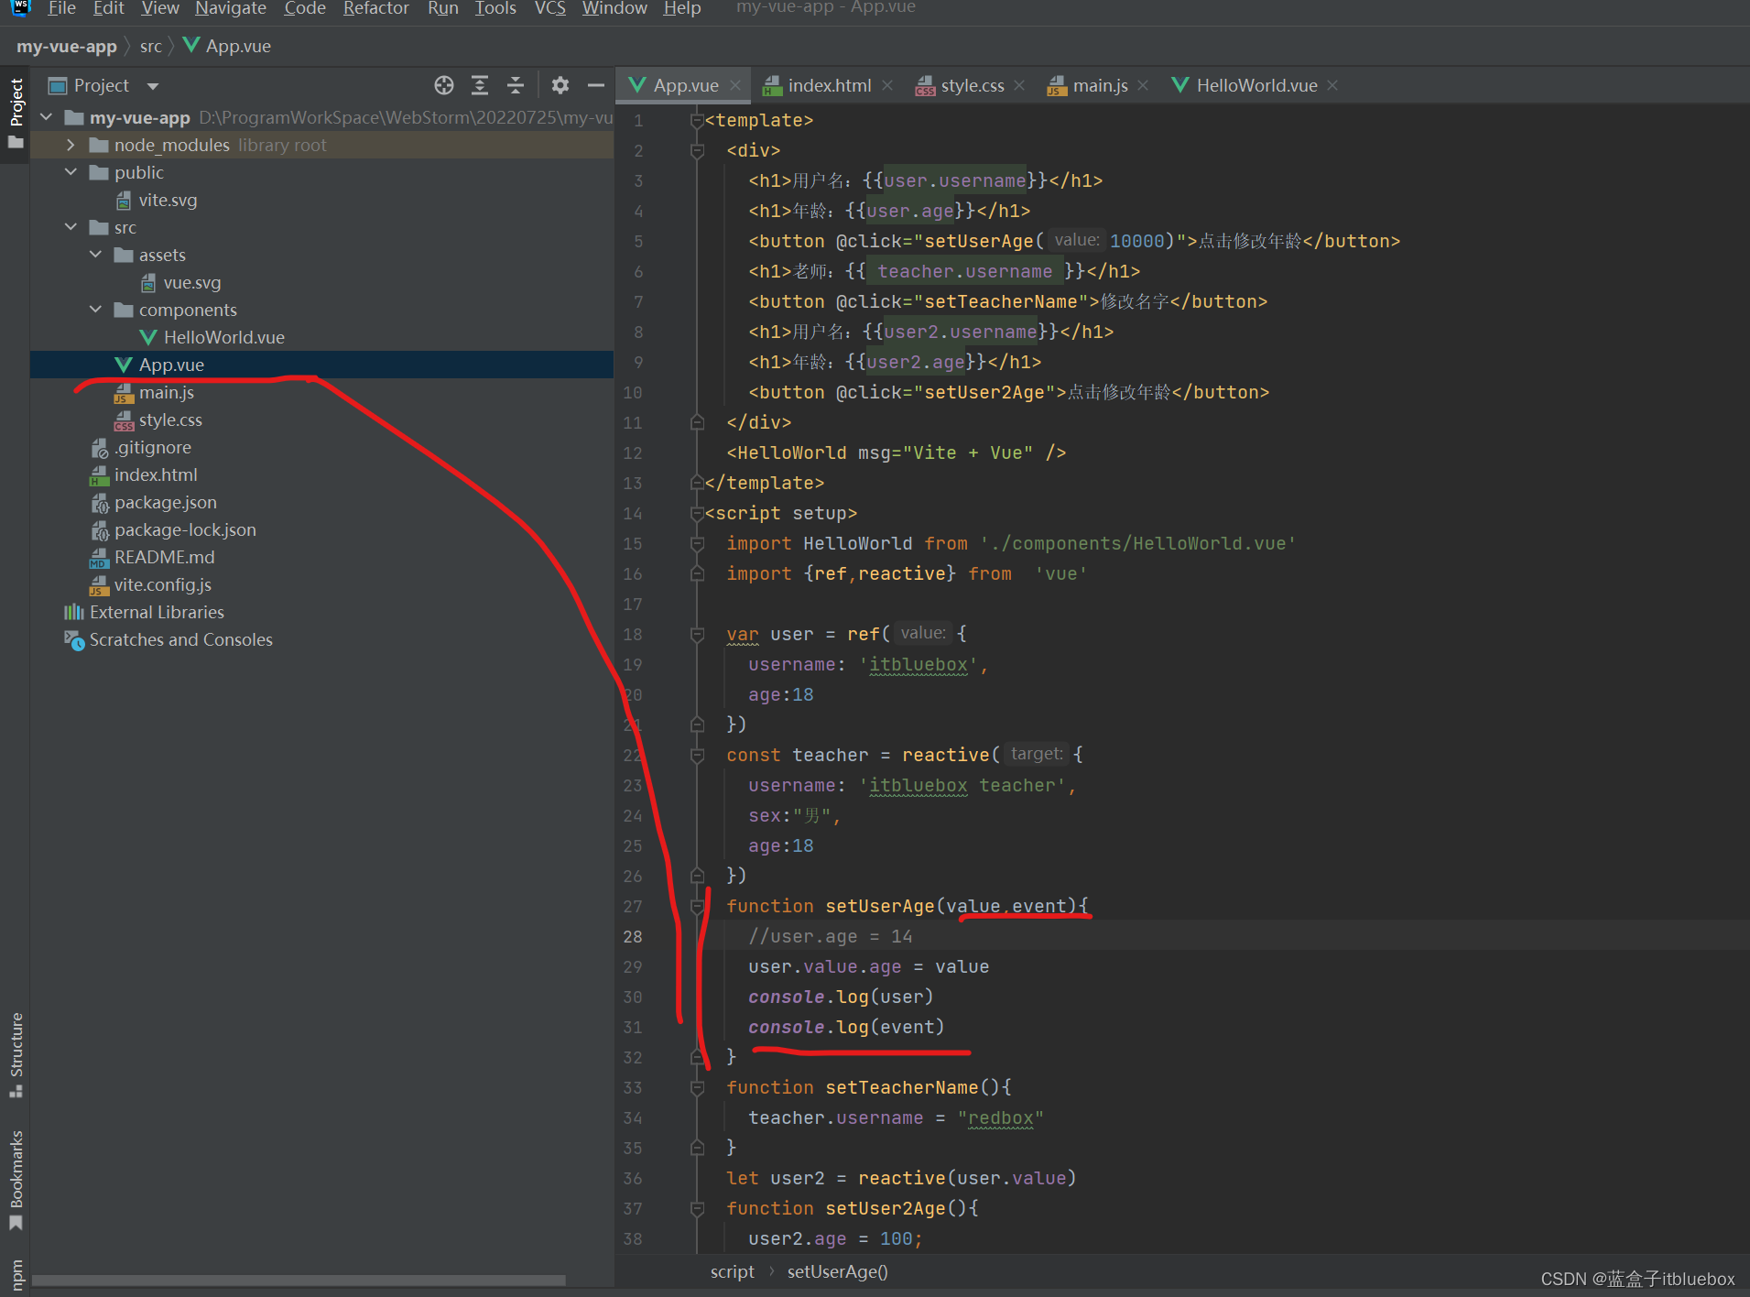Toggle the Structure tool window button

pyautogui.click(x=16, y=1054)
